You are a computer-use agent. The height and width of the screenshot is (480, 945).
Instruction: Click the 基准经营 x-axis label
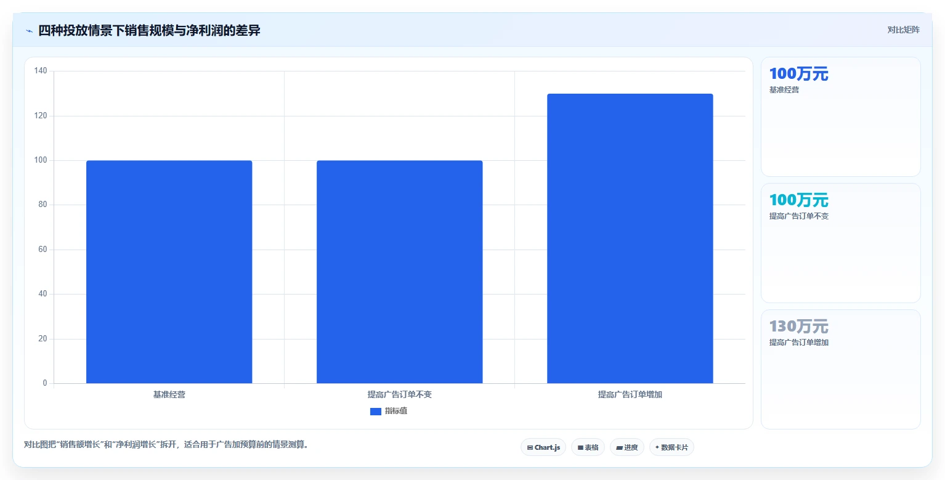tap(169, 394)
